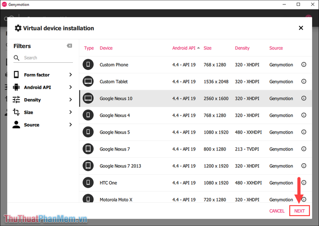Open info for Custom Phone
The height and width of the screenshot is (226, 319).
304,65
